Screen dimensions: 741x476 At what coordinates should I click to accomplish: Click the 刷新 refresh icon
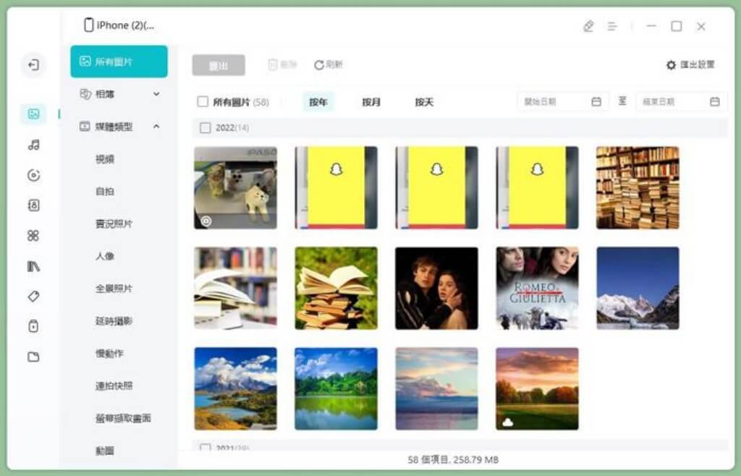tap(319, 64)
